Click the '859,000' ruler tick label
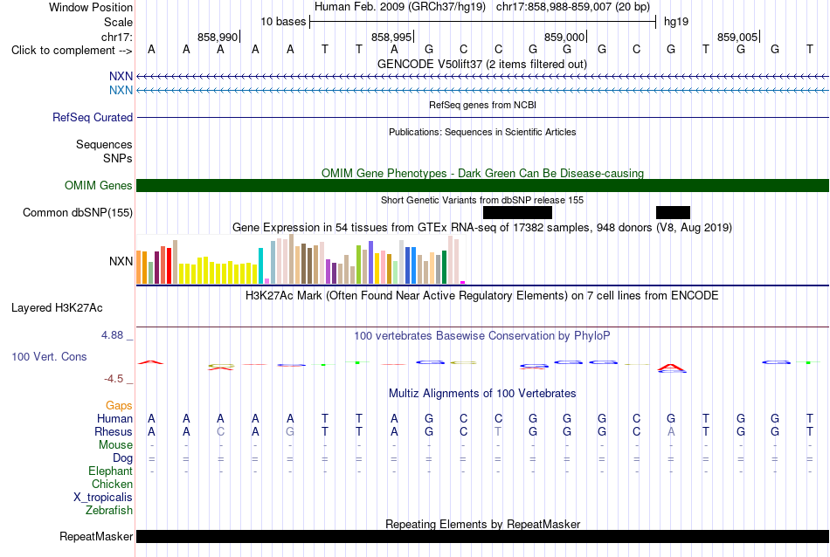The width and height of the screenshot is (830, 557). [564, 37]
